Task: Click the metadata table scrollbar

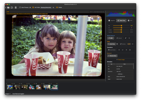Action: pos(134,66)
